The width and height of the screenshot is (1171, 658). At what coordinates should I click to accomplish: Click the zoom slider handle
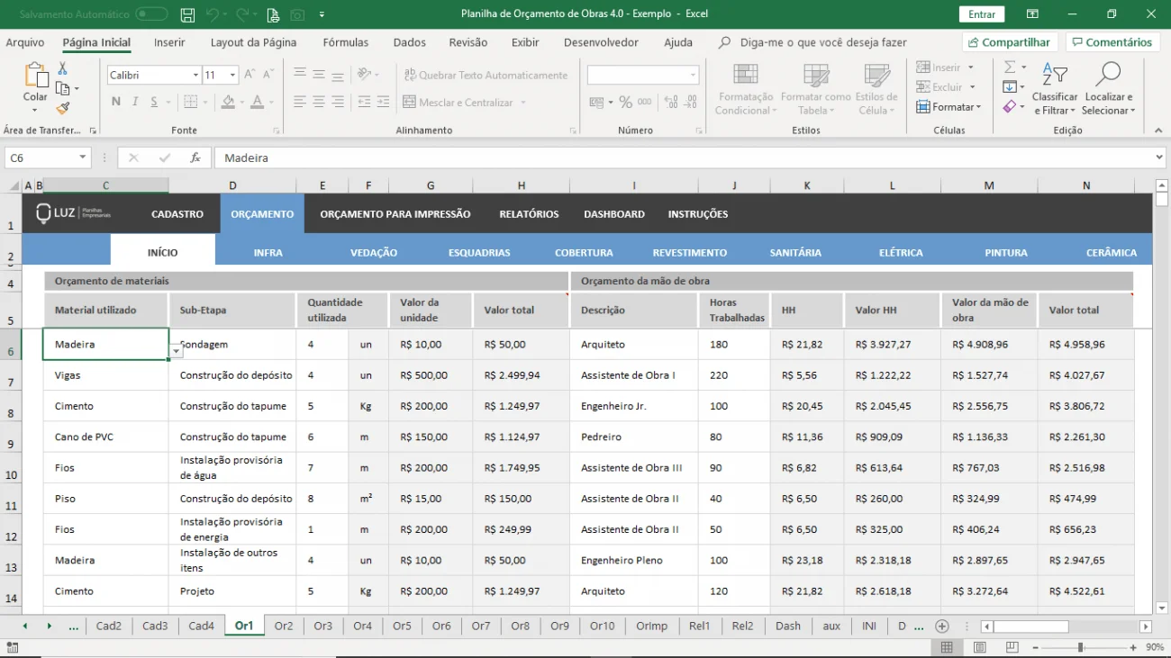tap(1080, 647)
